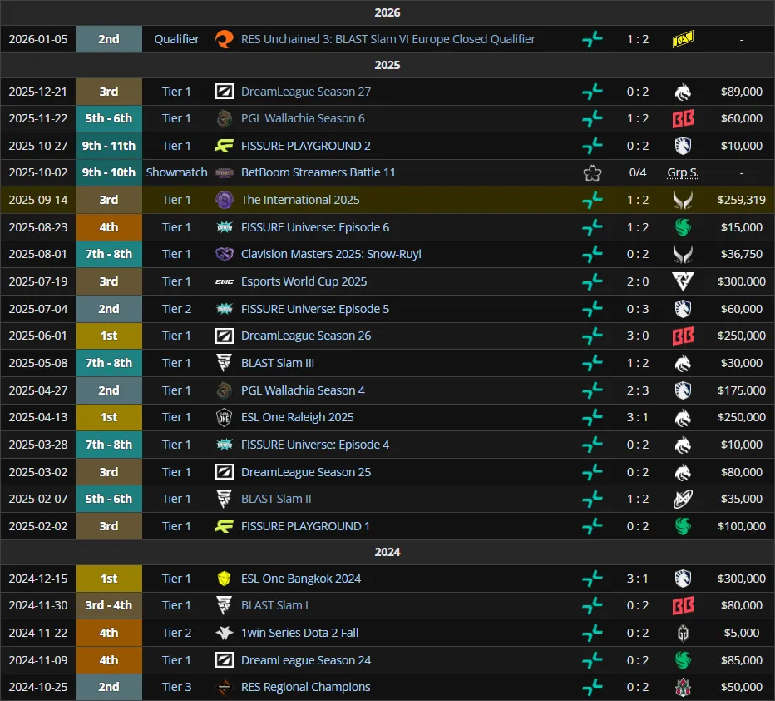Screen dimensions: 775x701
Task: Click the date 2025-02-02
Action: [38, 526]
